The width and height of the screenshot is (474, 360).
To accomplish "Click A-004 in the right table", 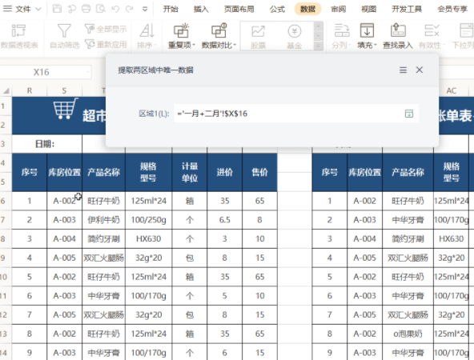I will pyautogui.click(x=364, y=239).
